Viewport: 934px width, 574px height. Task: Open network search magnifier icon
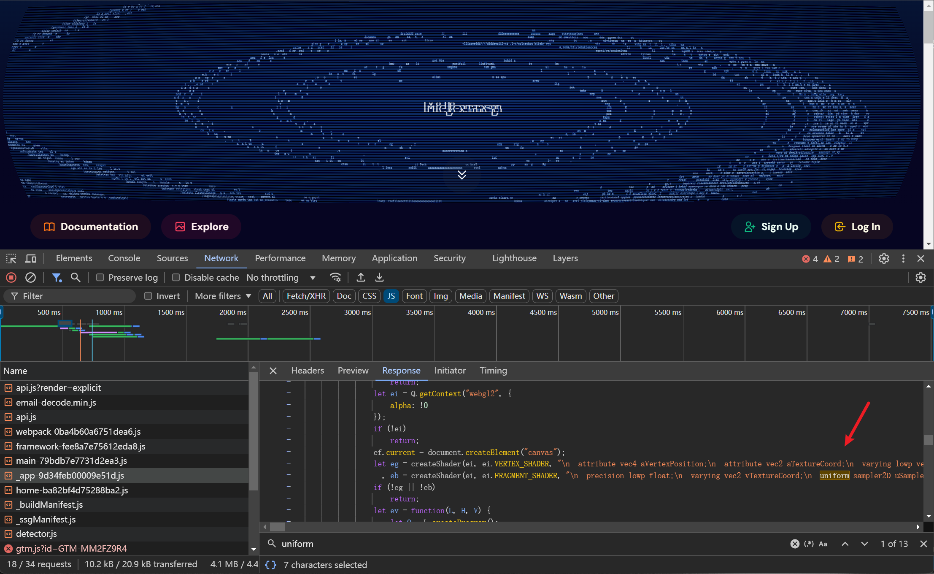pyautogui.click(x=76, y=277)
